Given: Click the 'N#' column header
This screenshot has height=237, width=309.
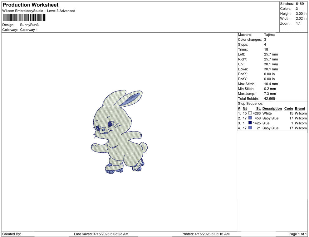Looking at the screenshot, I should 245,108.
